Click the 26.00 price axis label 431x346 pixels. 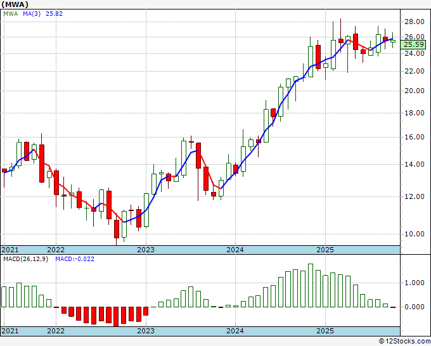tap(415, 37)
